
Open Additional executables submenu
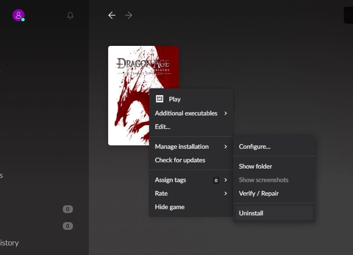191,113
